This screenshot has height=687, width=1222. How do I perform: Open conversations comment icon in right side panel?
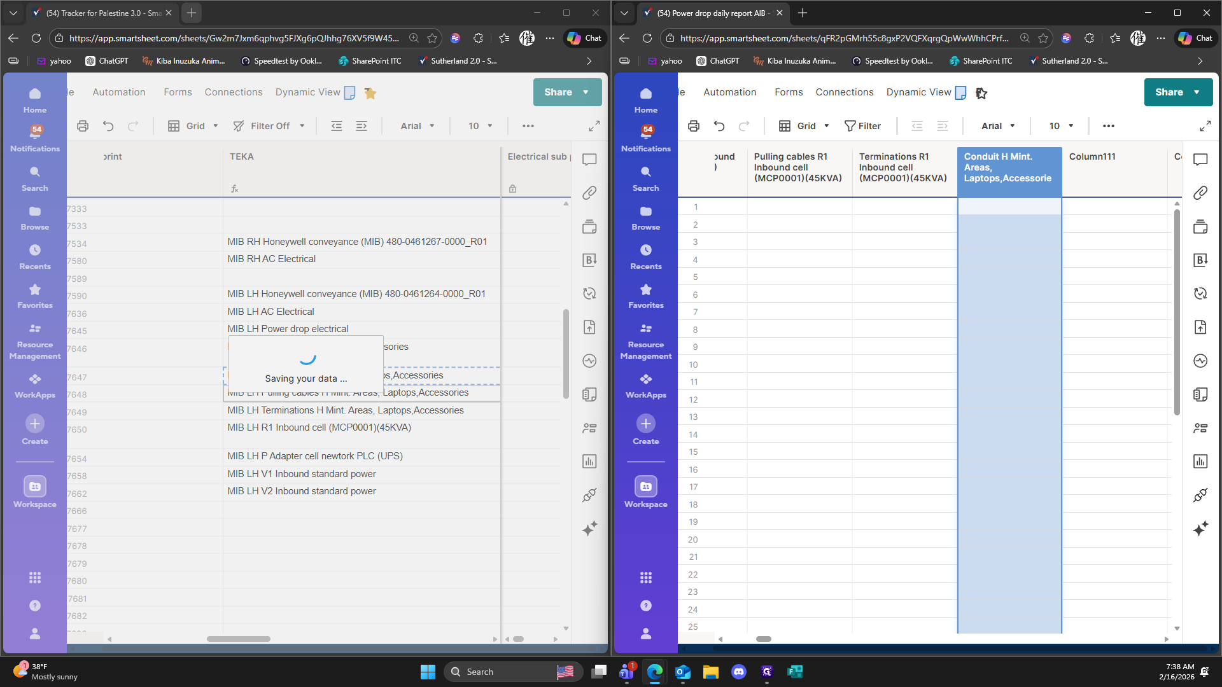[1200, 159]
